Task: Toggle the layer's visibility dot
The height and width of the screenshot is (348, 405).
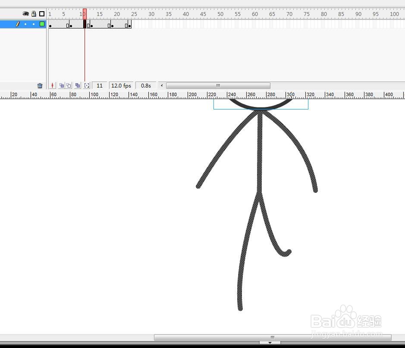Action: (25, 24)
